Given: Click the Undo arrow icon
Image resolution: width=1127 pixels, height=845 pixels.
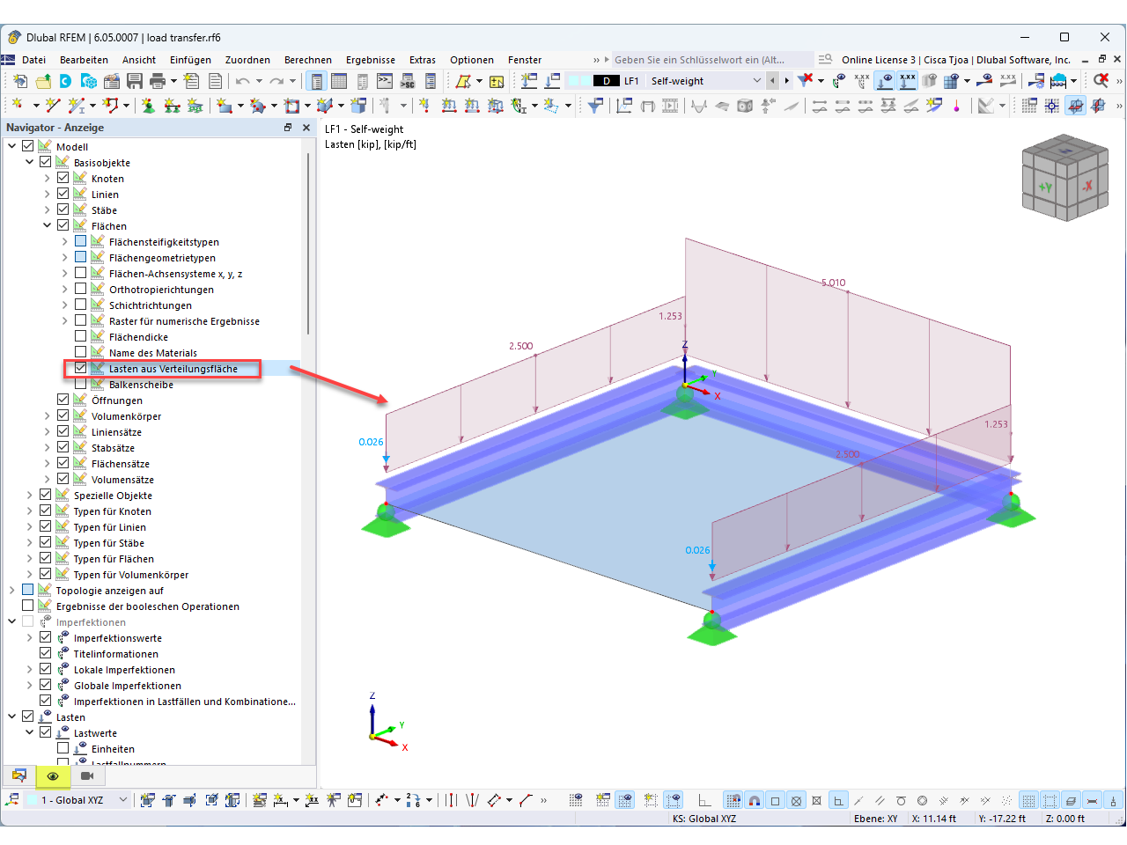Looking at the screenshot, I should [x=242, y=80].
